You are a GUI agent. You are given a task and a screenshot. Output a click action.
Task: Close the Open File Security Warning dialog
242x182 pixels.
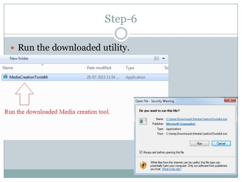point(230,100)
